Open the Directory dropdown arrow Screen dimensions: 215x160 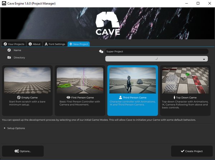[x=204, y=59]
